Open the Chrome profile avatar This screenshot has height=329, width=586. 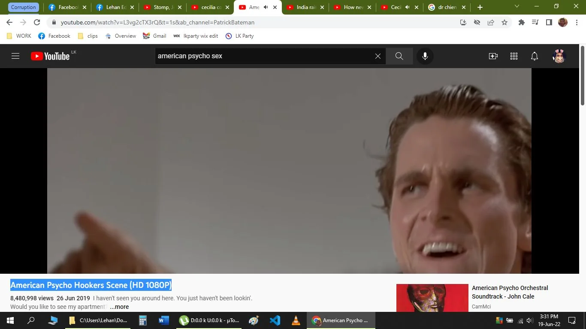pos(563,22)
